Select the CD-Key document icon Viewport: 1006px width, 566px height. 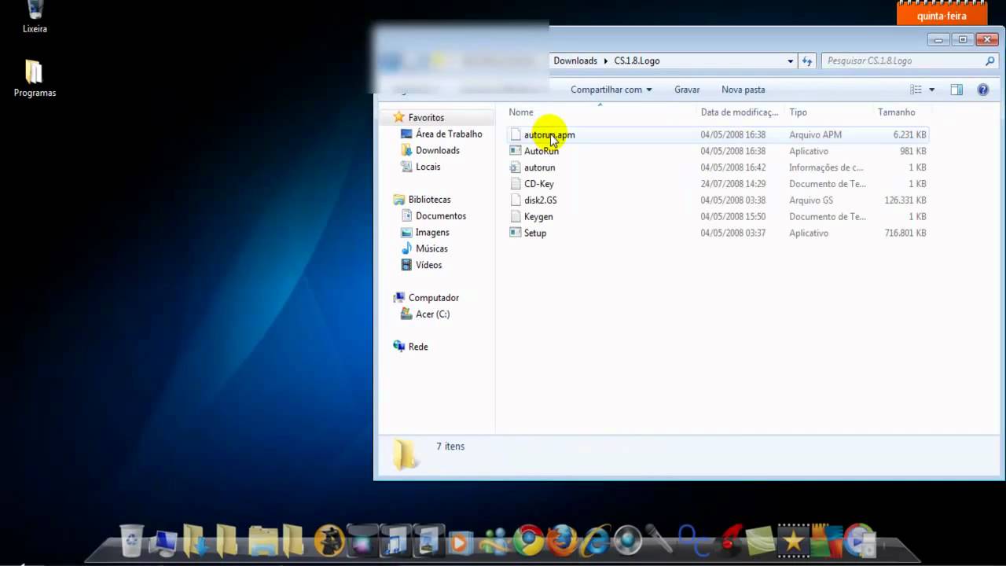[x=516, y=184]
